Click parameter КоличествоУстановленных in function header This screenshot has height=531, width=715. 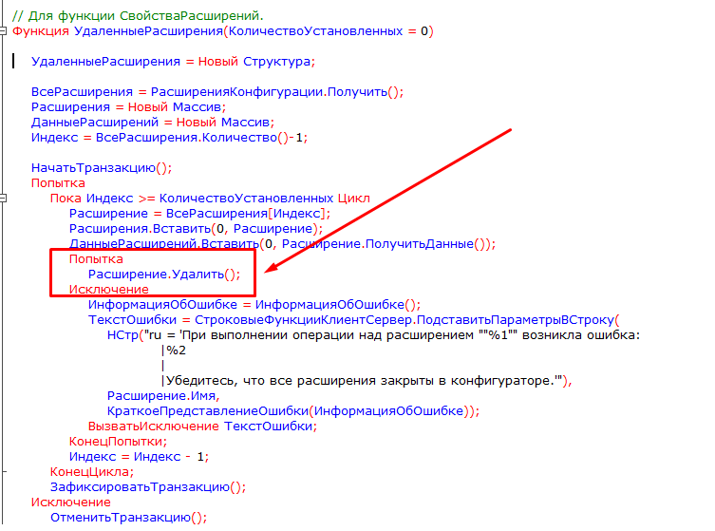[315, 31]
